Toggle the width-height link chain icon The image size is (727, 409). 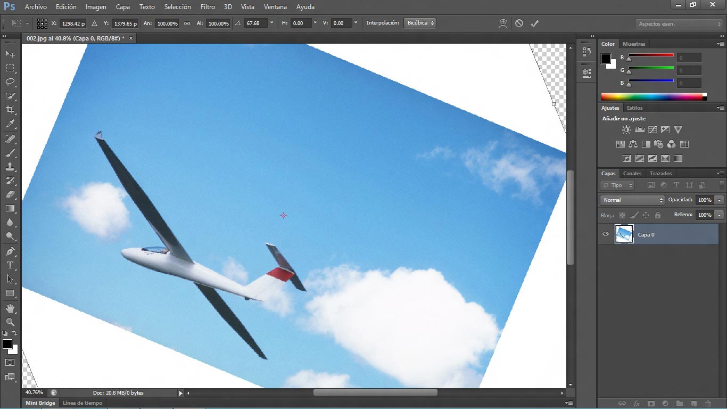tap(187, 23)
